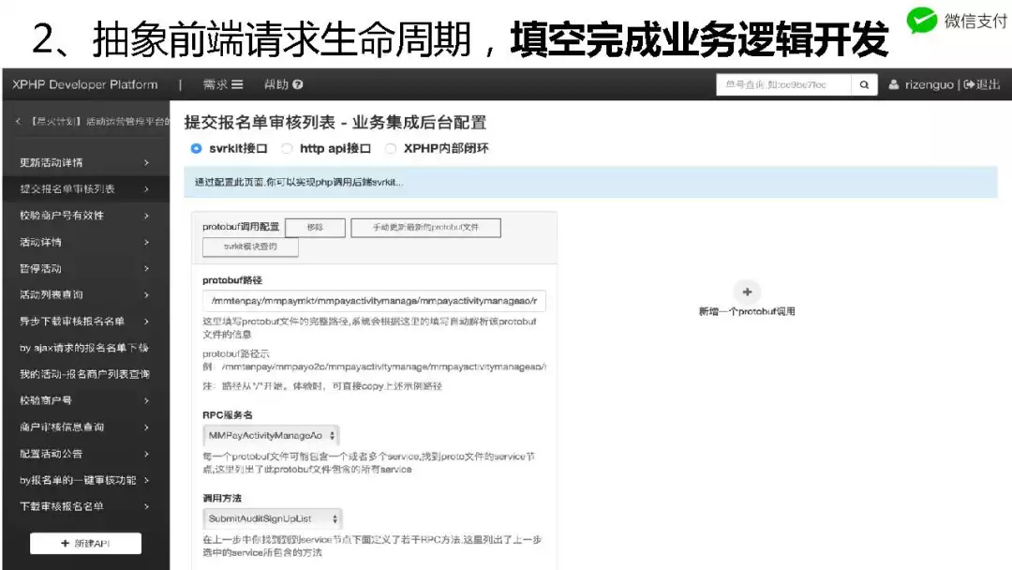This screenshot has width=1012, height=570.
Task: Select the XPHP内部闭环 radio button
Action: 391,148
